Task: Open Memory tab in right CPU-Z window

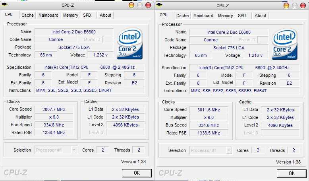Action: pyautogui.click(x=226, y=16)
